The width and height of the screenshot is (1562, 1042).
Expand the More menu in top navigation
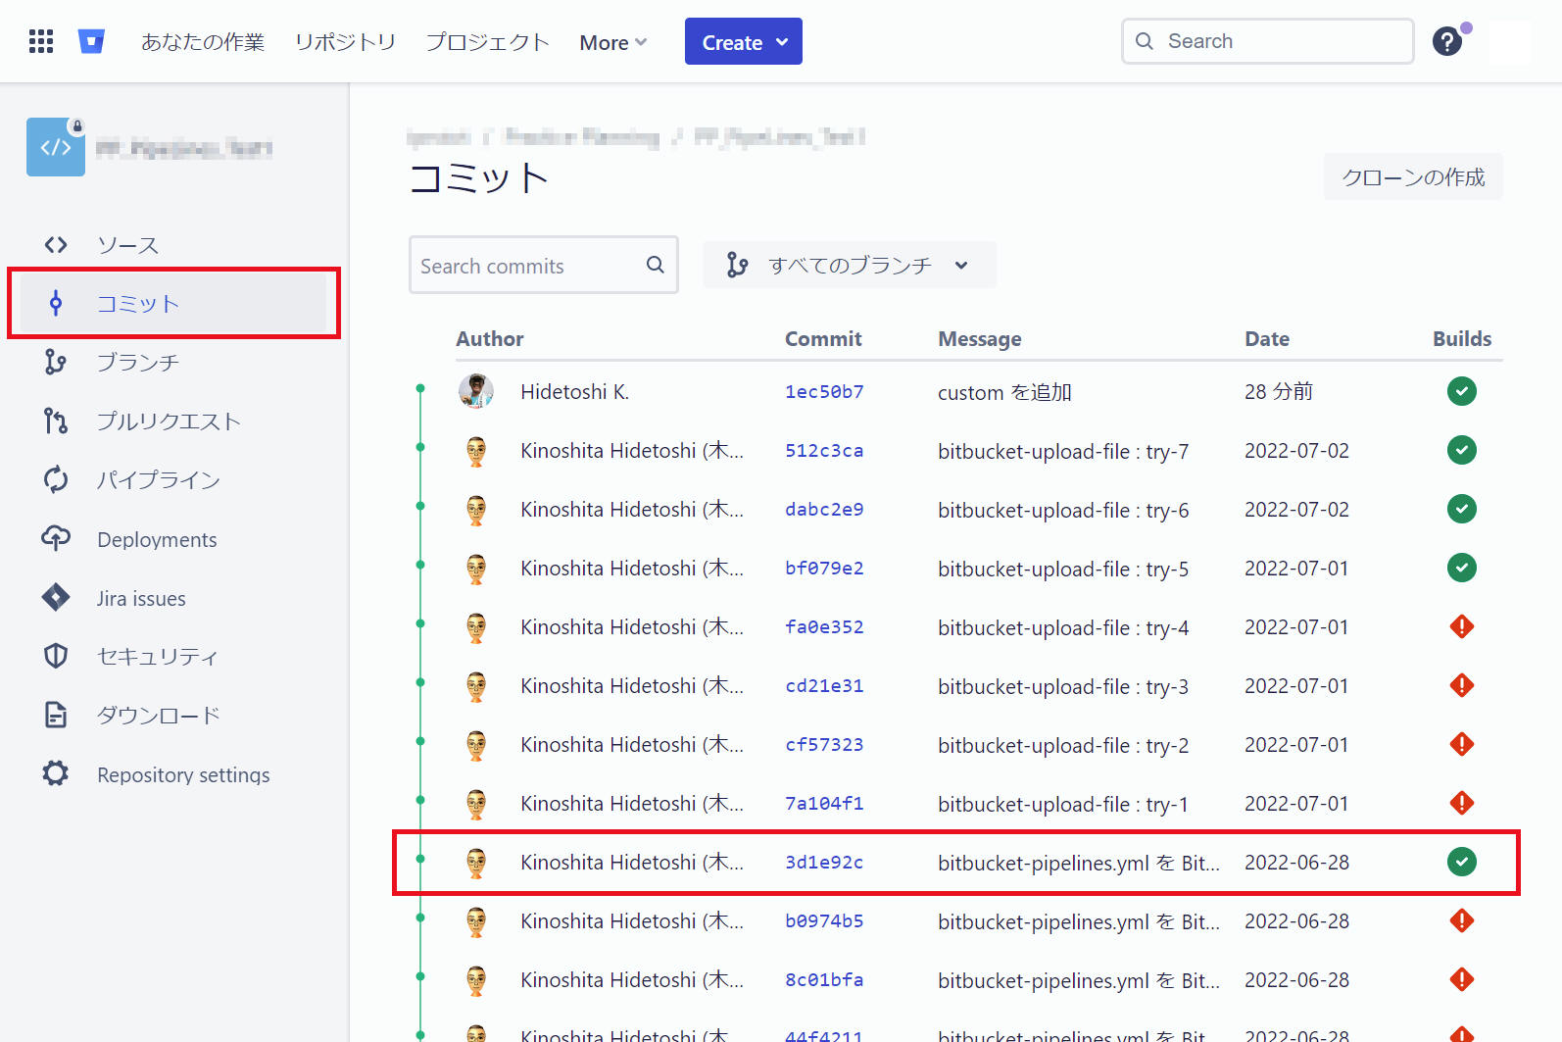click(612, 42)
